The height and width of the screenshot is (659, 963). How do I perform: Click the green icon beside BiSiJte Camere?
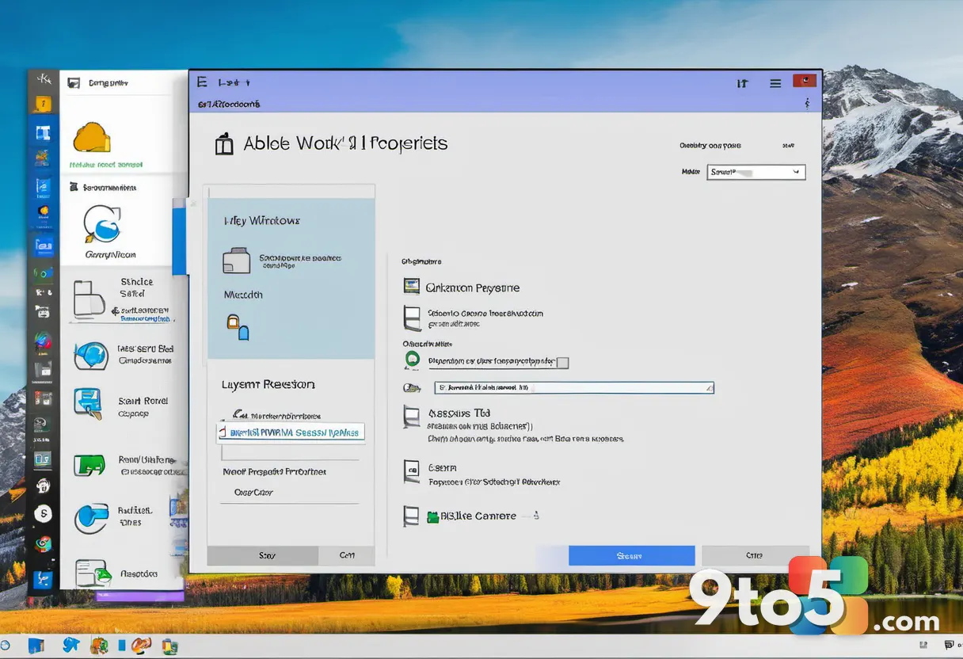(x=432, y=517)
